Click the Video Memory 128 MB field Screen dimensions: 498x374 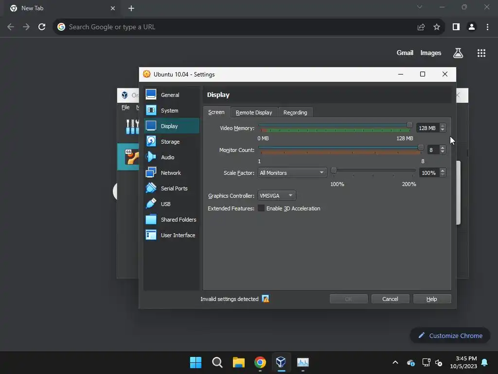pyautogui.click(x=427, y=128)
